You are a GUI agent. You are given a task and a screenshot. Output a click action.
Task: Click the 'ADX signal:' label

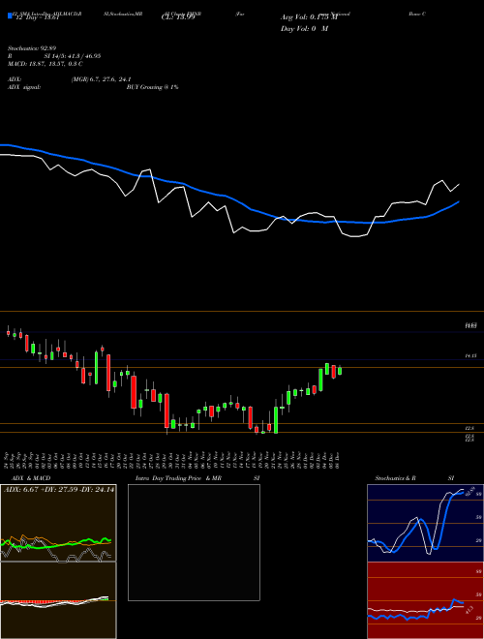(x=24, y=87)
